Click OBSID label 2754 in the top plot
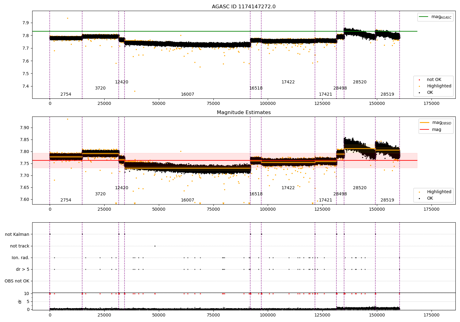 (x=66, y=94)
